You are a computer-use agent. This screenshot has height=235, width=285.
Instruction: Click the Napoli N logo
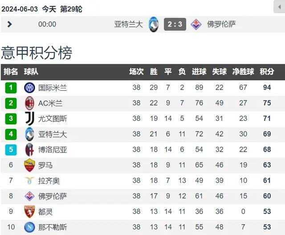point(29,227)
